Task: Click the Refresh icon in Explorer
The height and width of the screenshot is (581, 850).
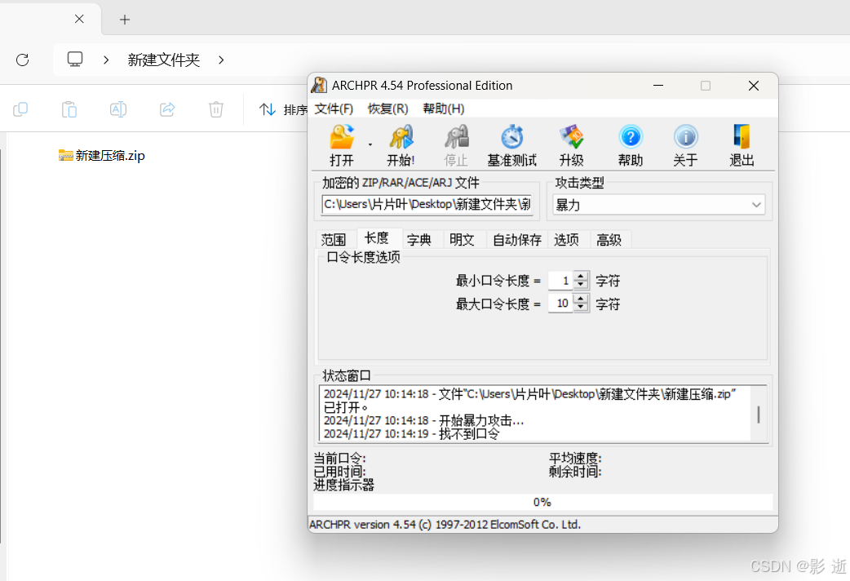Action: [x=22, y=60]
